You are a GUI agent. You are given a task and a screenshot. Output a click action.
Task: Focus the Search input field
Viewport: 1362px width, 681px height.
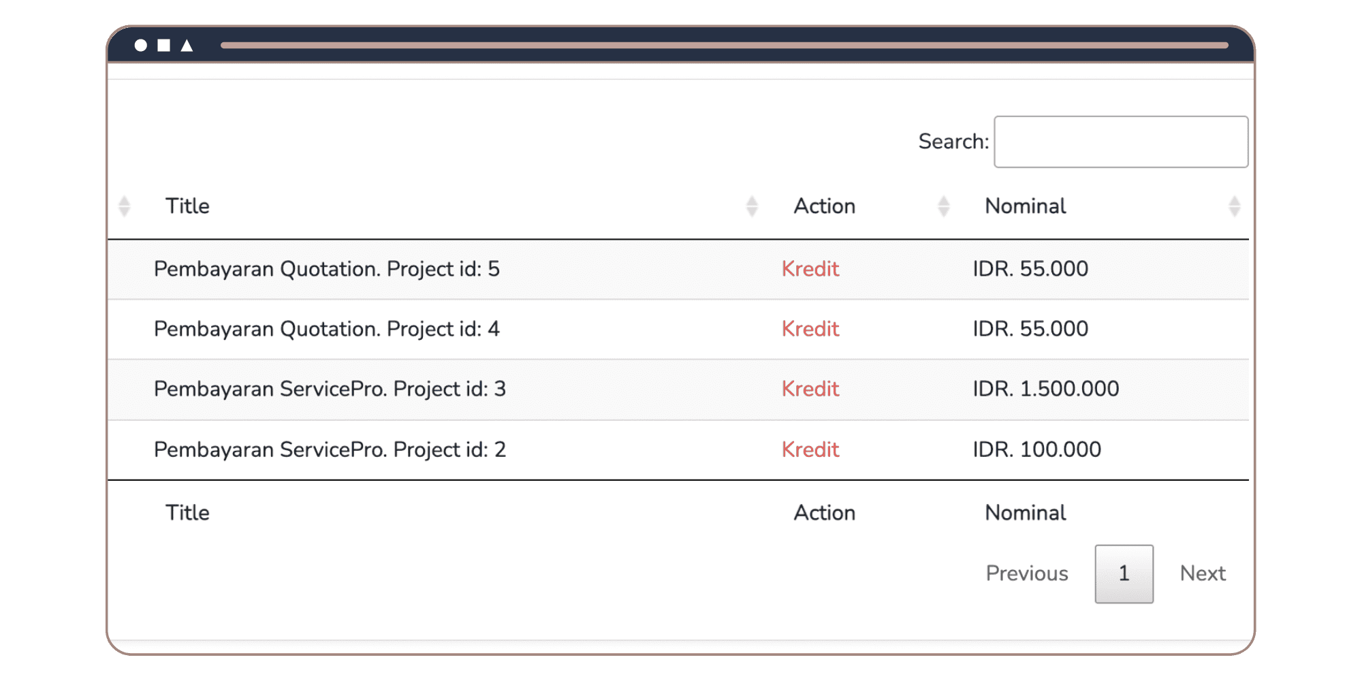pyautogui.click(x=1120, y=142)
